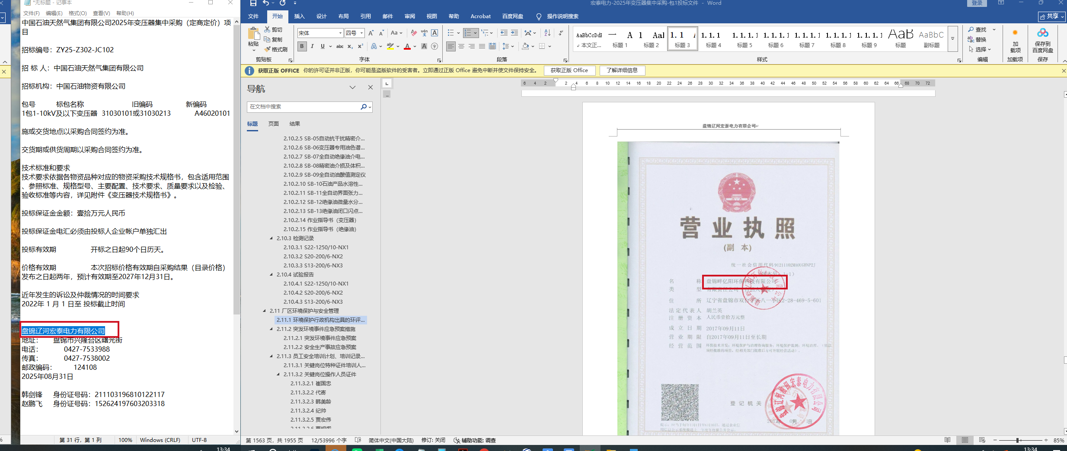Increase font size with the grow-font icon
Screen dimensions: 1067x451
pos(371,33)
